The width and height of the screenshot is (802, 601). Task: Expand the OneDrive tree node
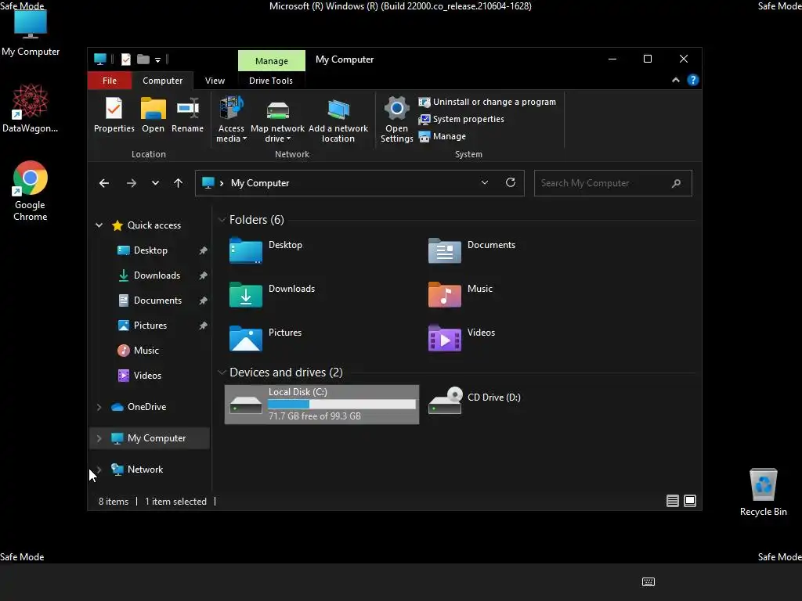(x=99, y=407)
